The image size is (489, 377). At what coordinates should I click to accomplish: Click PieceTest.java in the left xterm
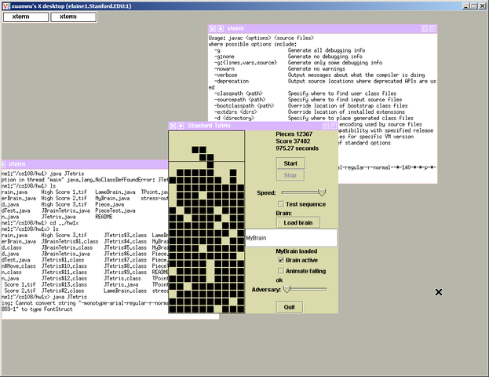(x=115, y=210)
